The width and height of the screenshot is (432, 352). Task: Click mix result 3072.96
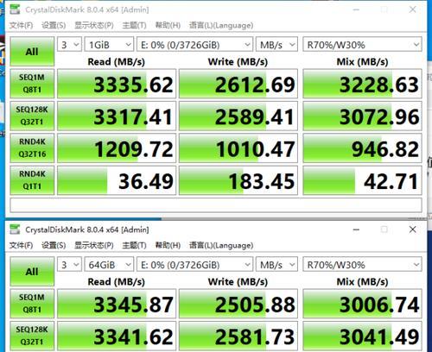click(x=362, y=116)
